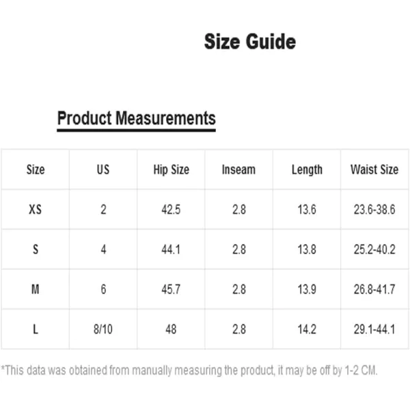410x410 pixels.
Task: Click the Product Measurements heading
Action: pos(136,118)
